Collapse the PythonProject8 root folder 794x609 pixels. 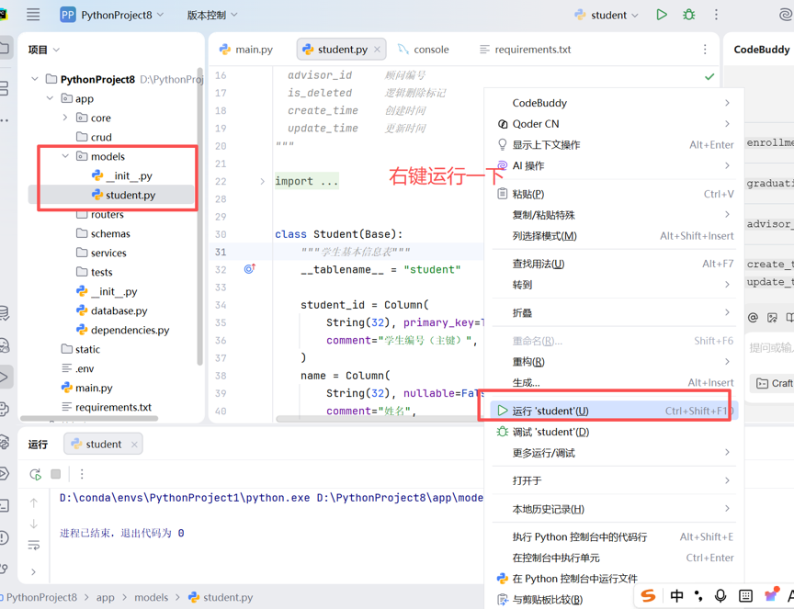pyautogui.click(x=34, y=79)
